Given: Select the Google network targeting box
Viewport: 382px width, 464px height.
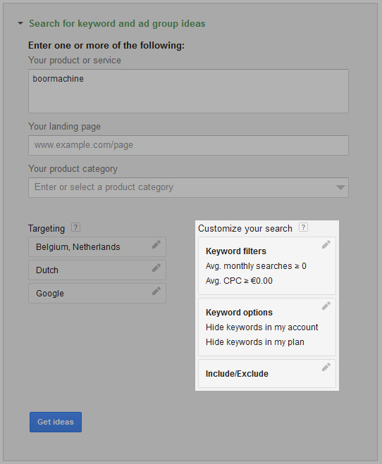Looking at the screenshot, I should (x=97, y=293).
